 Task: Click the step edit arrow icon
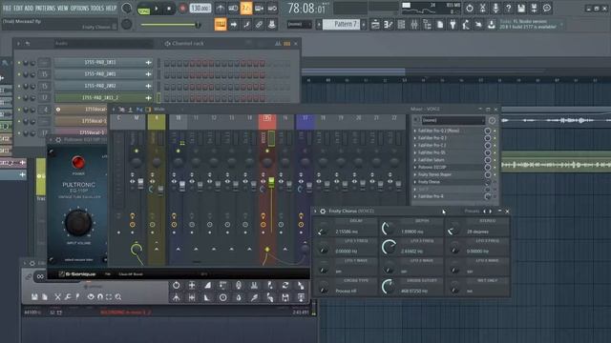coord(233,25)
